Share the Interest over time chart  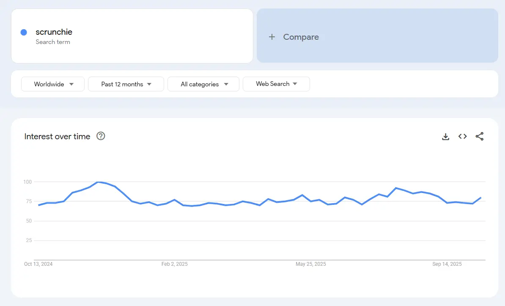480,136
